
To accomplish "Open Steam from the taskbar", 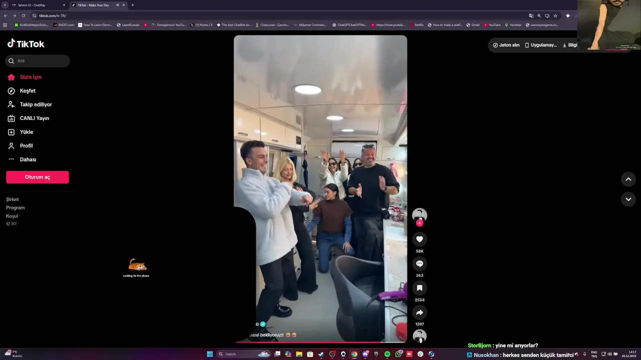I will pos(321,354).
